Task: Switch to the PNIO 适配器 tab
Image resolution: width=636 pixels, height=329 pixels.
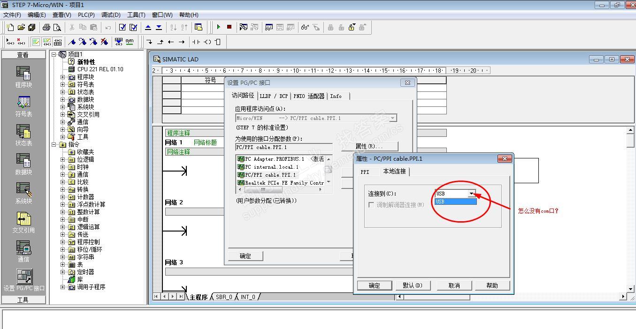Action: click(x=309, y=96)
